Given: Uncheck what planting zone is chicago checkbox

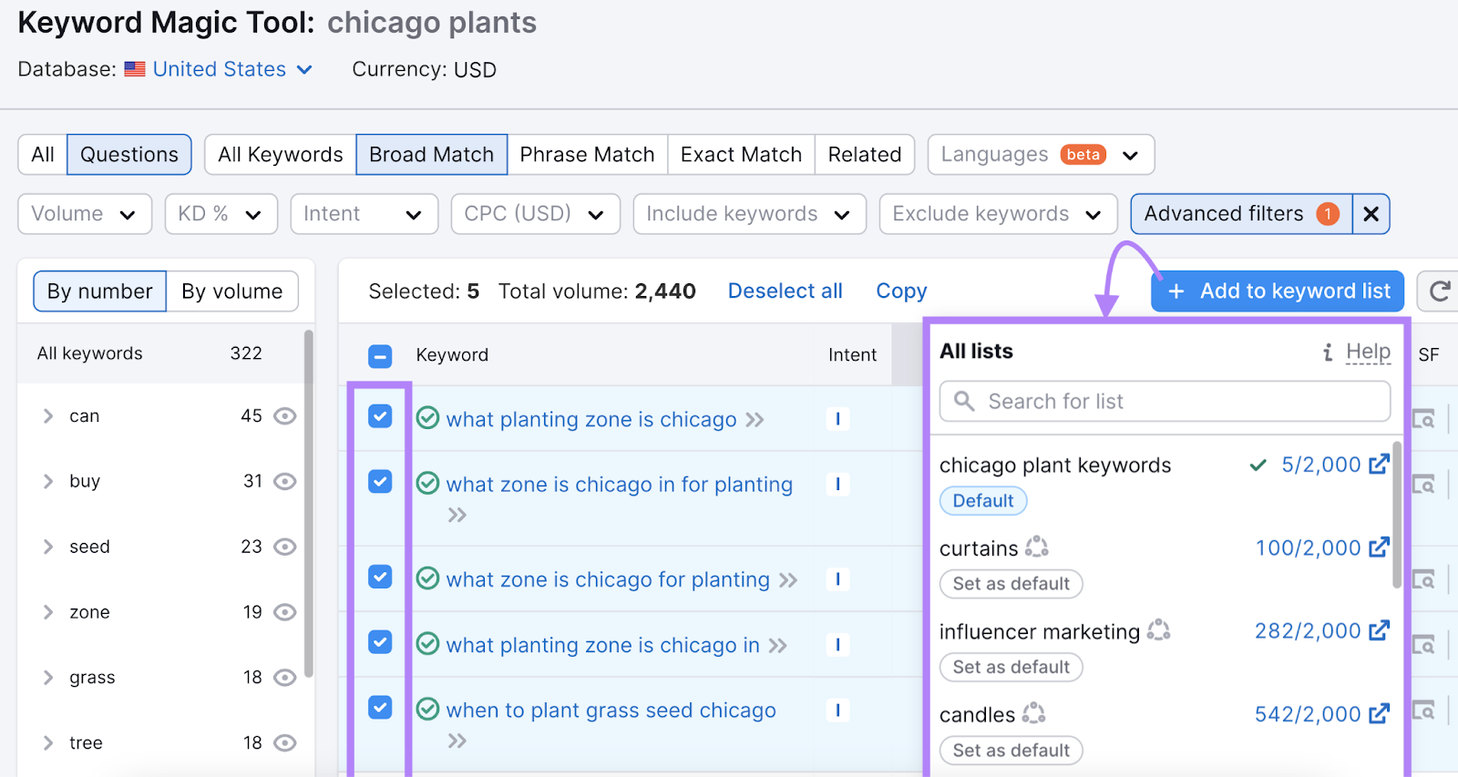Looking at the screenshot, I should tap(380, 416).
